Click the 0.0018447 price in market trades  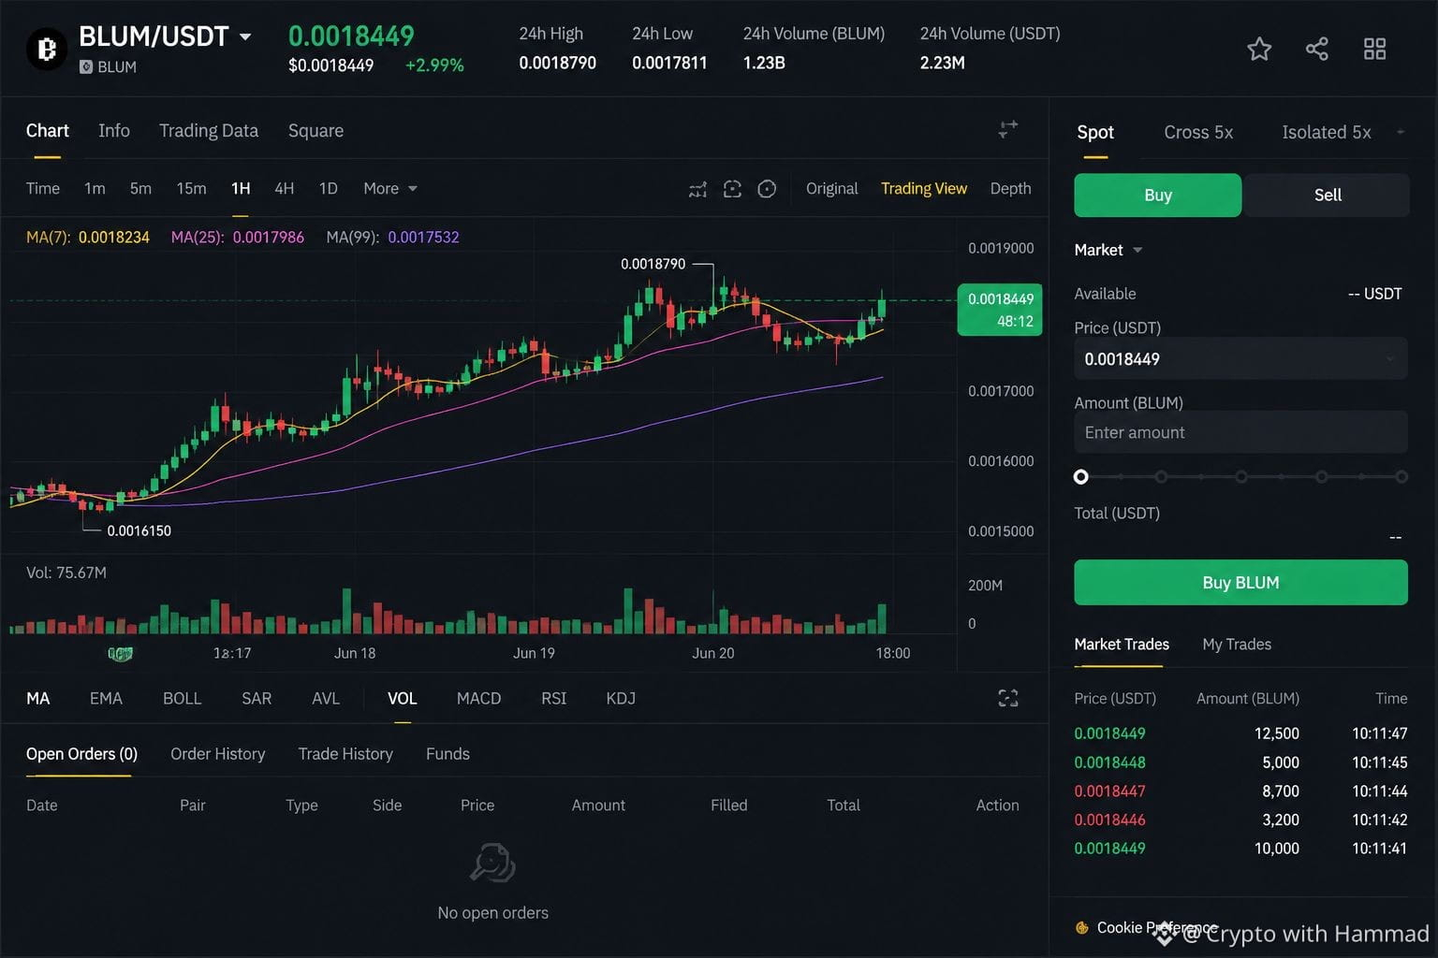tap(1109, 791)
